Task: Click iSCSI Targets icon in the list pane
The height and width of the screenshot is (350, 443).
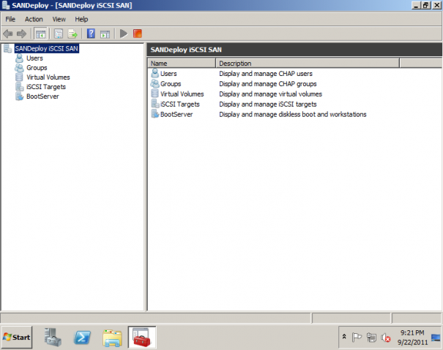Action: (155, 104)
